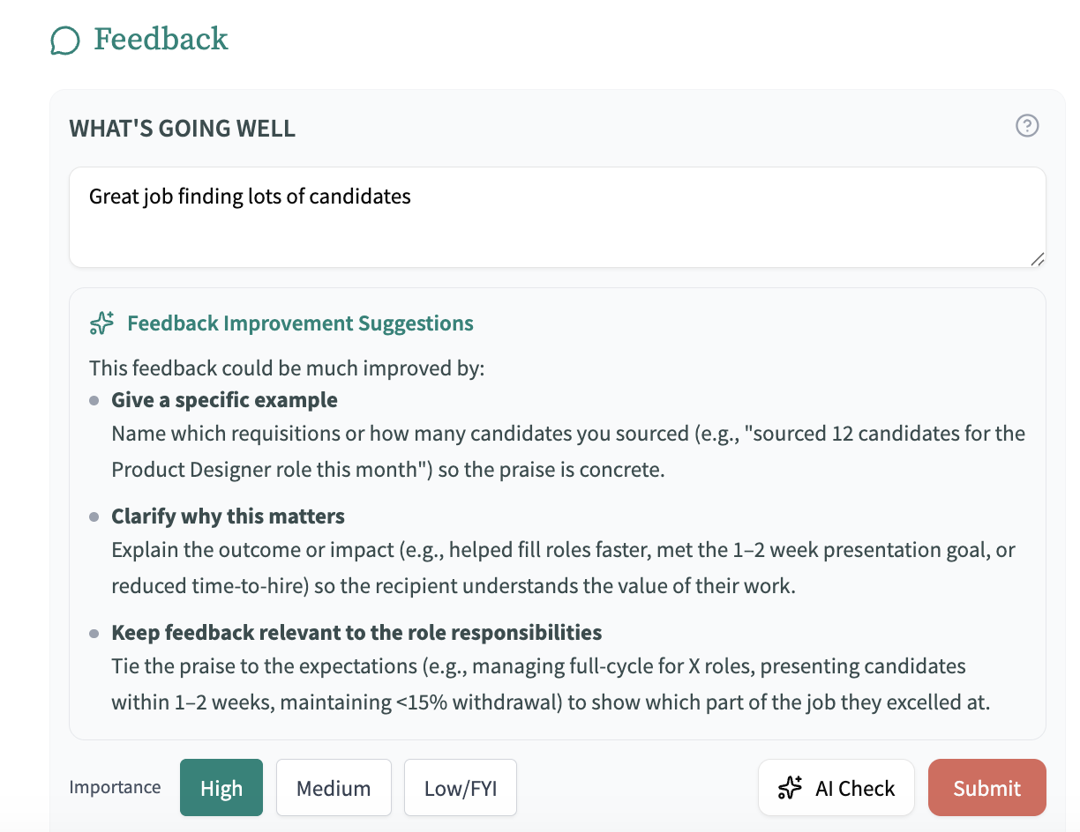Run the AI Check on feedback
This screenshot has height=832, width=1080.
point(836,788)
